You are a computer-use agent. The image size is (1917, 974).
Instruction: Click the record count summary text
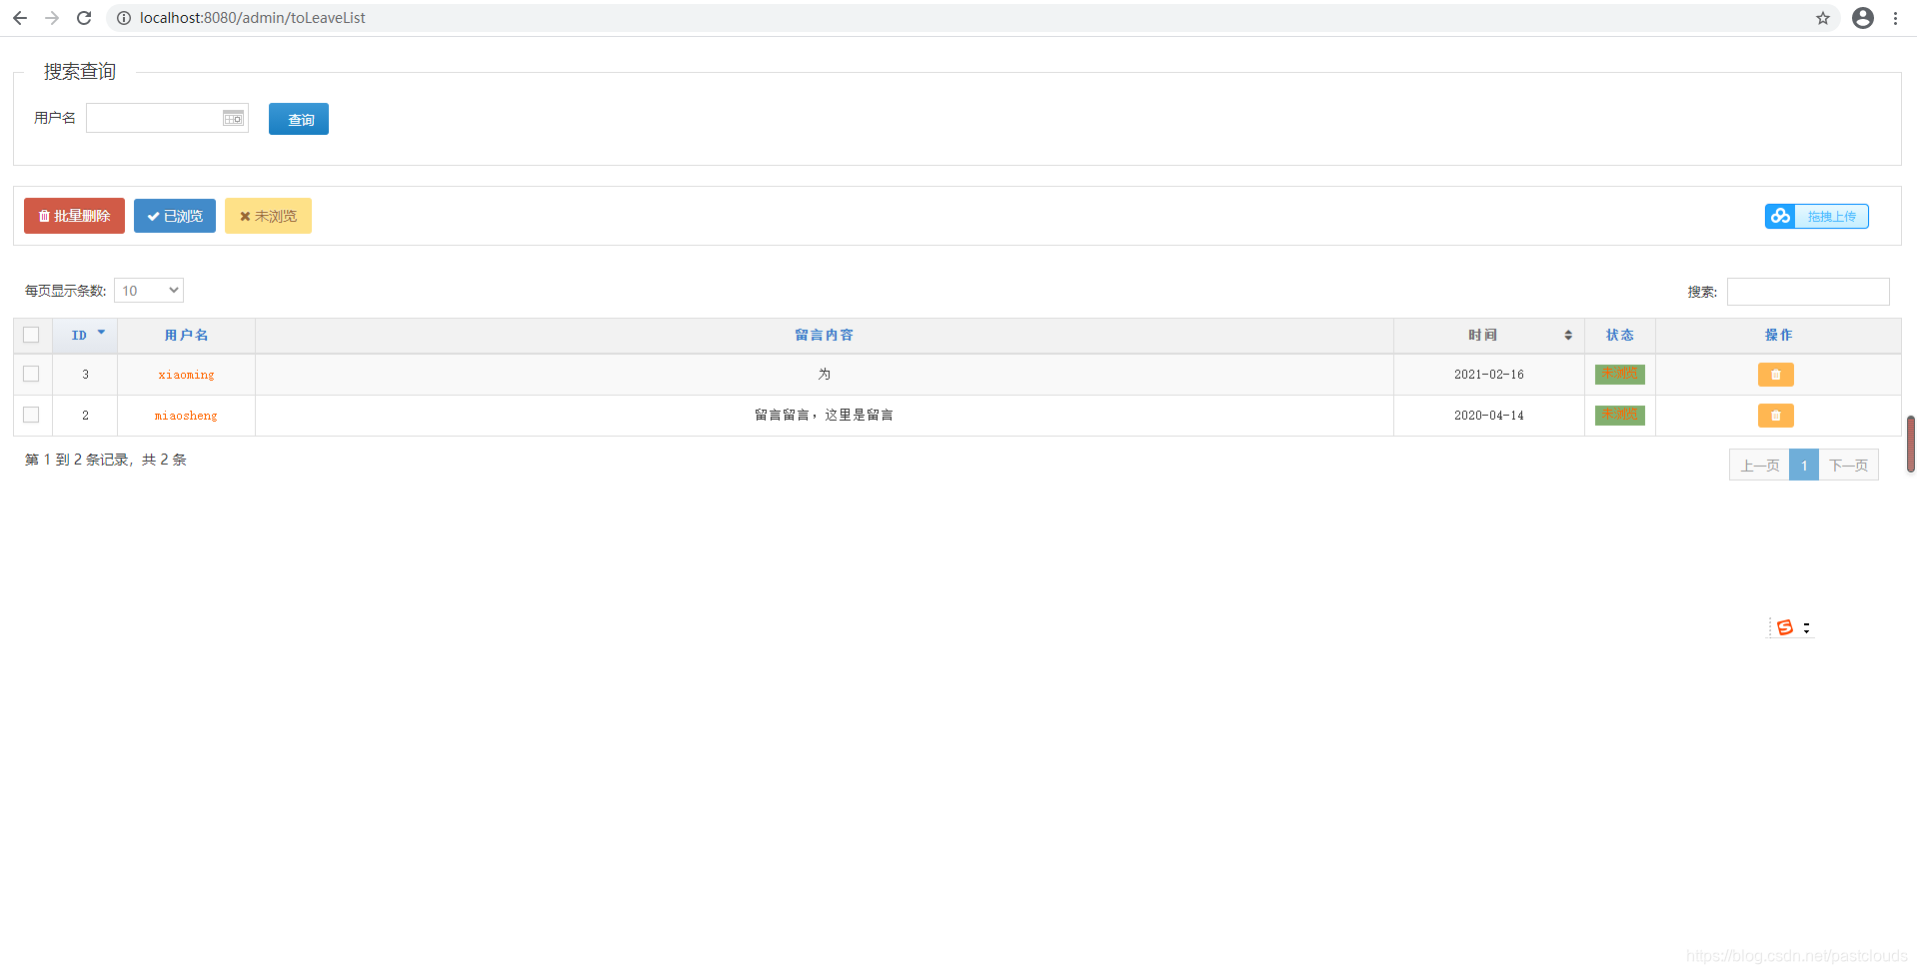[x=106, y=460]
